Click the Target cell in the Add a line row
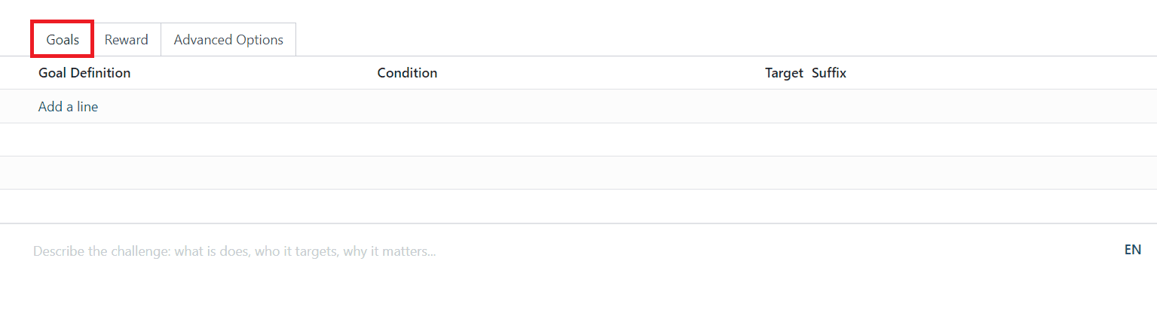 click(x=783, y=107)
